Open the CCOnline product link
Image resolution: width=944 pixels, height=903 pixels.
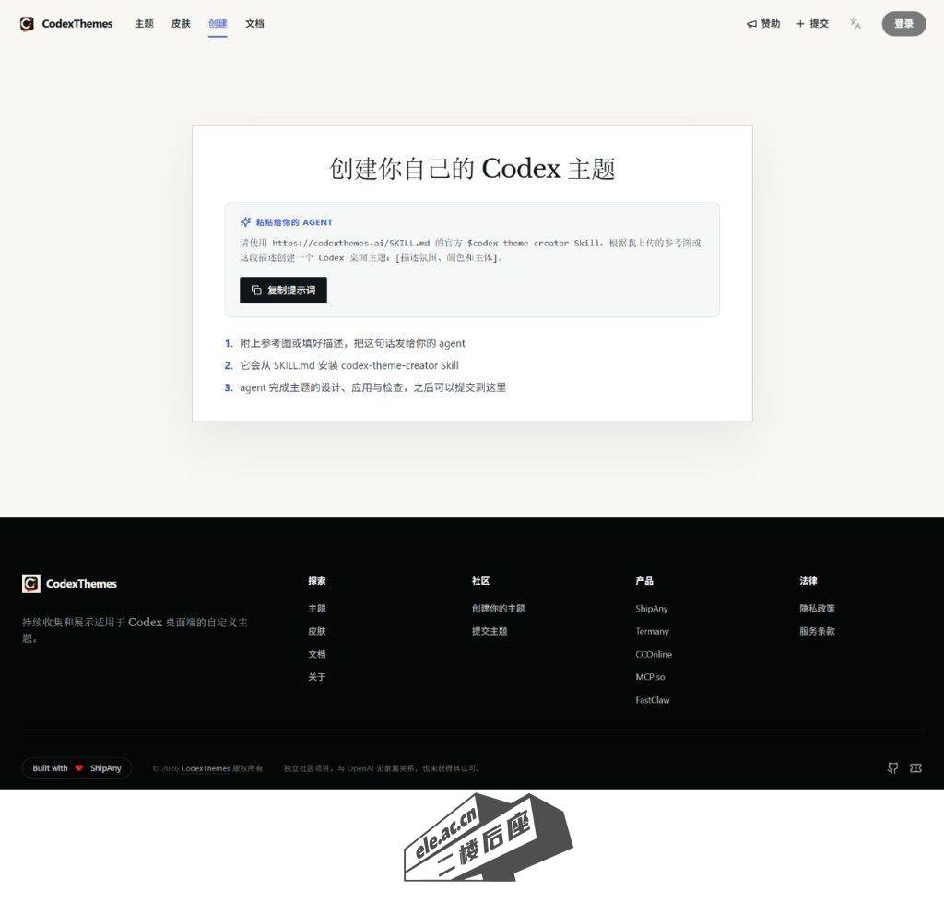(x=654, y=654)
